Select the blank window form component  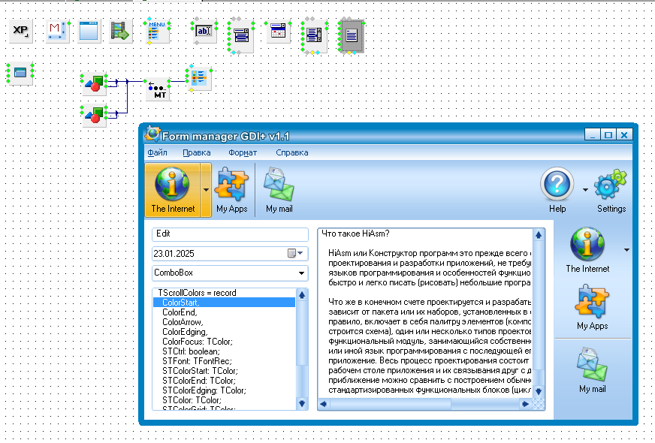click(x=89, y=31)
